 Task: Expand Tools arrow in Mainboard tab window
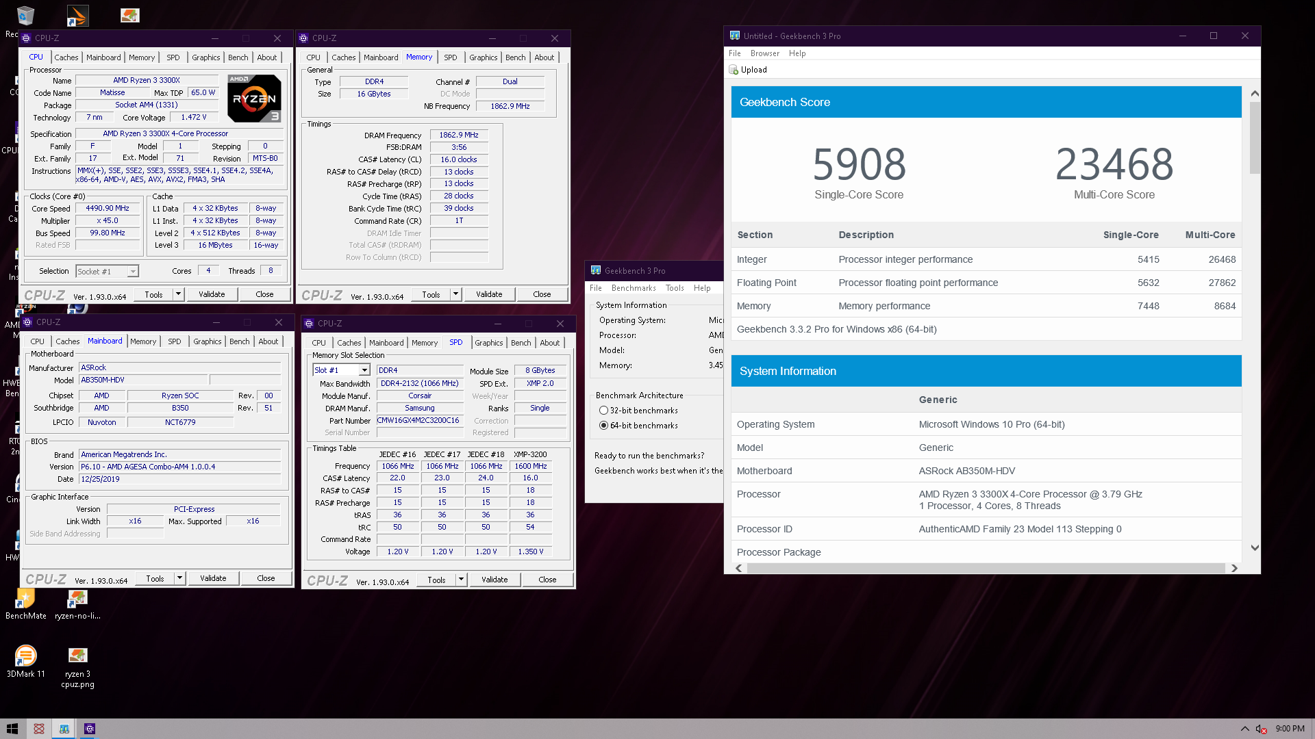point(179,578)
